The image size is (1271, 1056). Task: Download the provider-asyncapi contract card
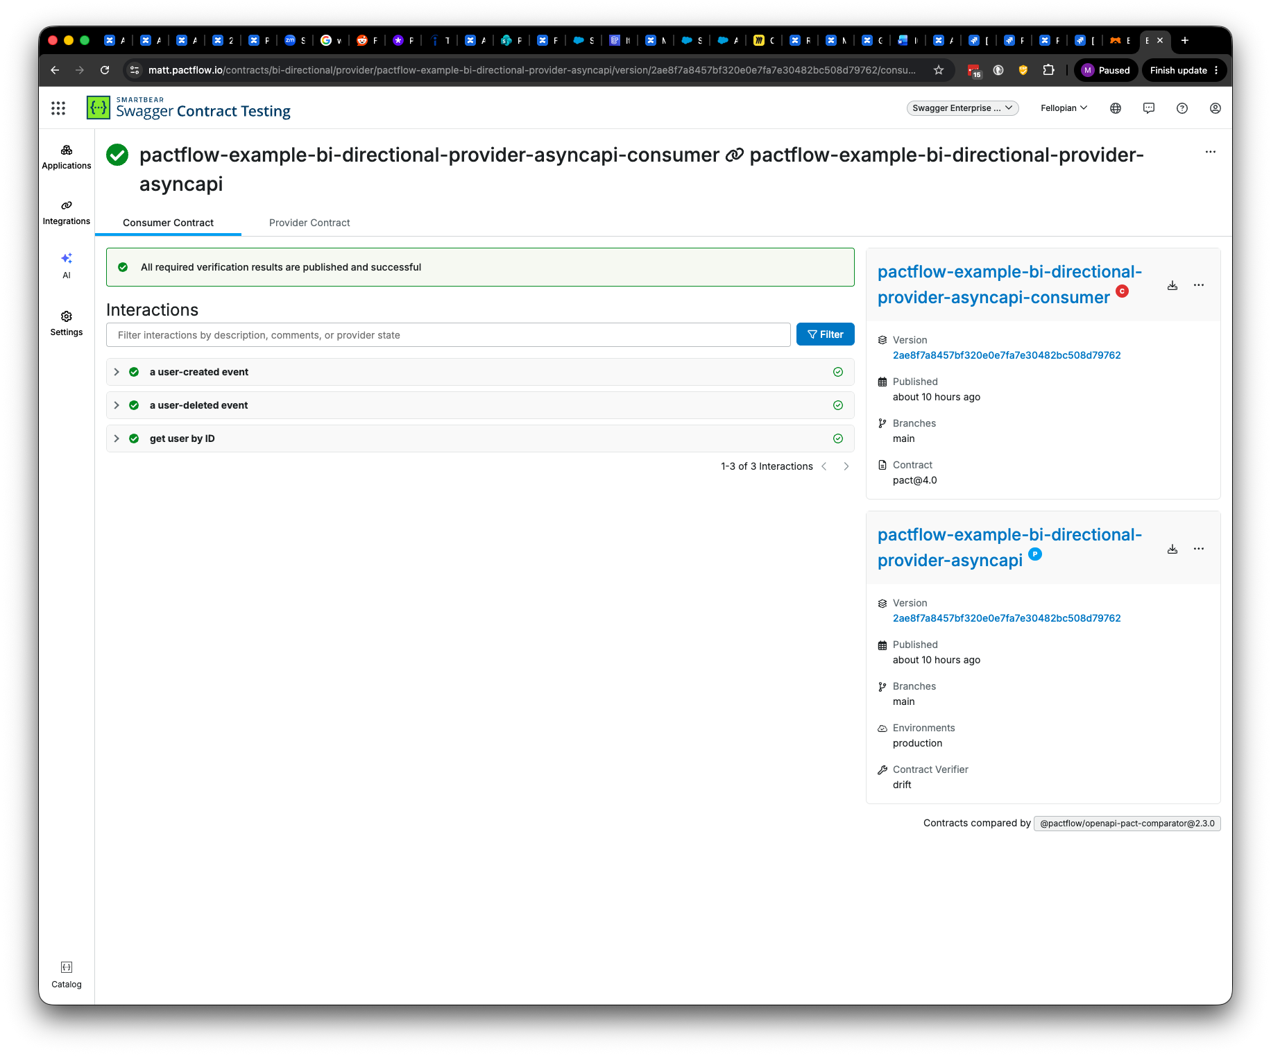(1172, 549)
